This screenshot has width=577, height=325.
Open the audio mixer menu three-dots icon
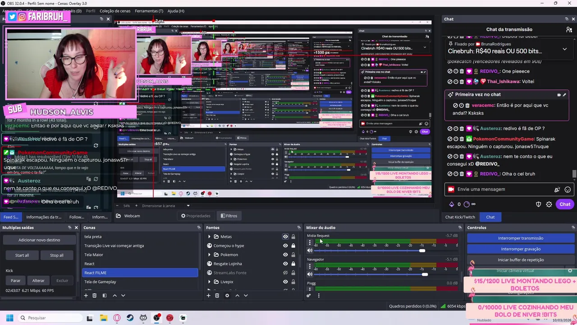pos(319,296)
